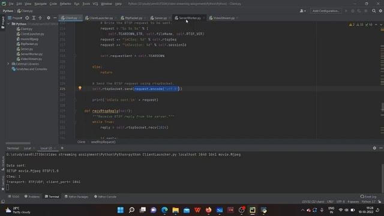This screenshot has height=216, width=384.
Task: Click the UTF-8 encoding status entry
Action: pos(340,202)
